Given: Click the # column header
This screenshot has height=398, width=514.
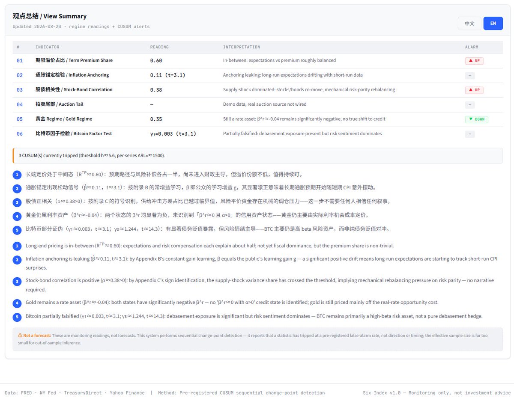Looking at the screenshot, I should pos(18,47).
